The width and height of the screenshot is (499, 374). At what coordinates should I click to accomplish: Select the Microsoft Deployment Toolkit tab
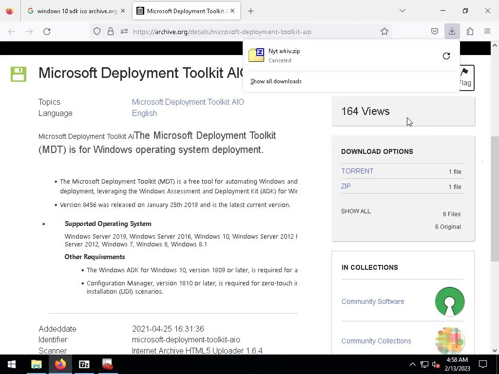pos(186,11)
